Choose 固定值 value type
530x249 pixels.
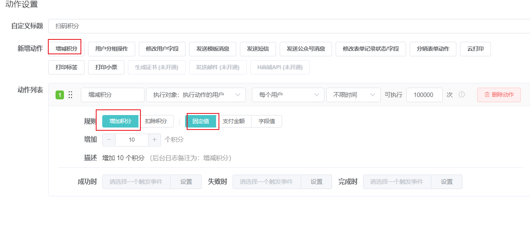[200, 121]
